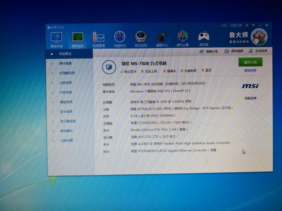Click the 鲁大师 mascot avatar
Viewport: 282px width, 211px height.
(x=259, y=37)
